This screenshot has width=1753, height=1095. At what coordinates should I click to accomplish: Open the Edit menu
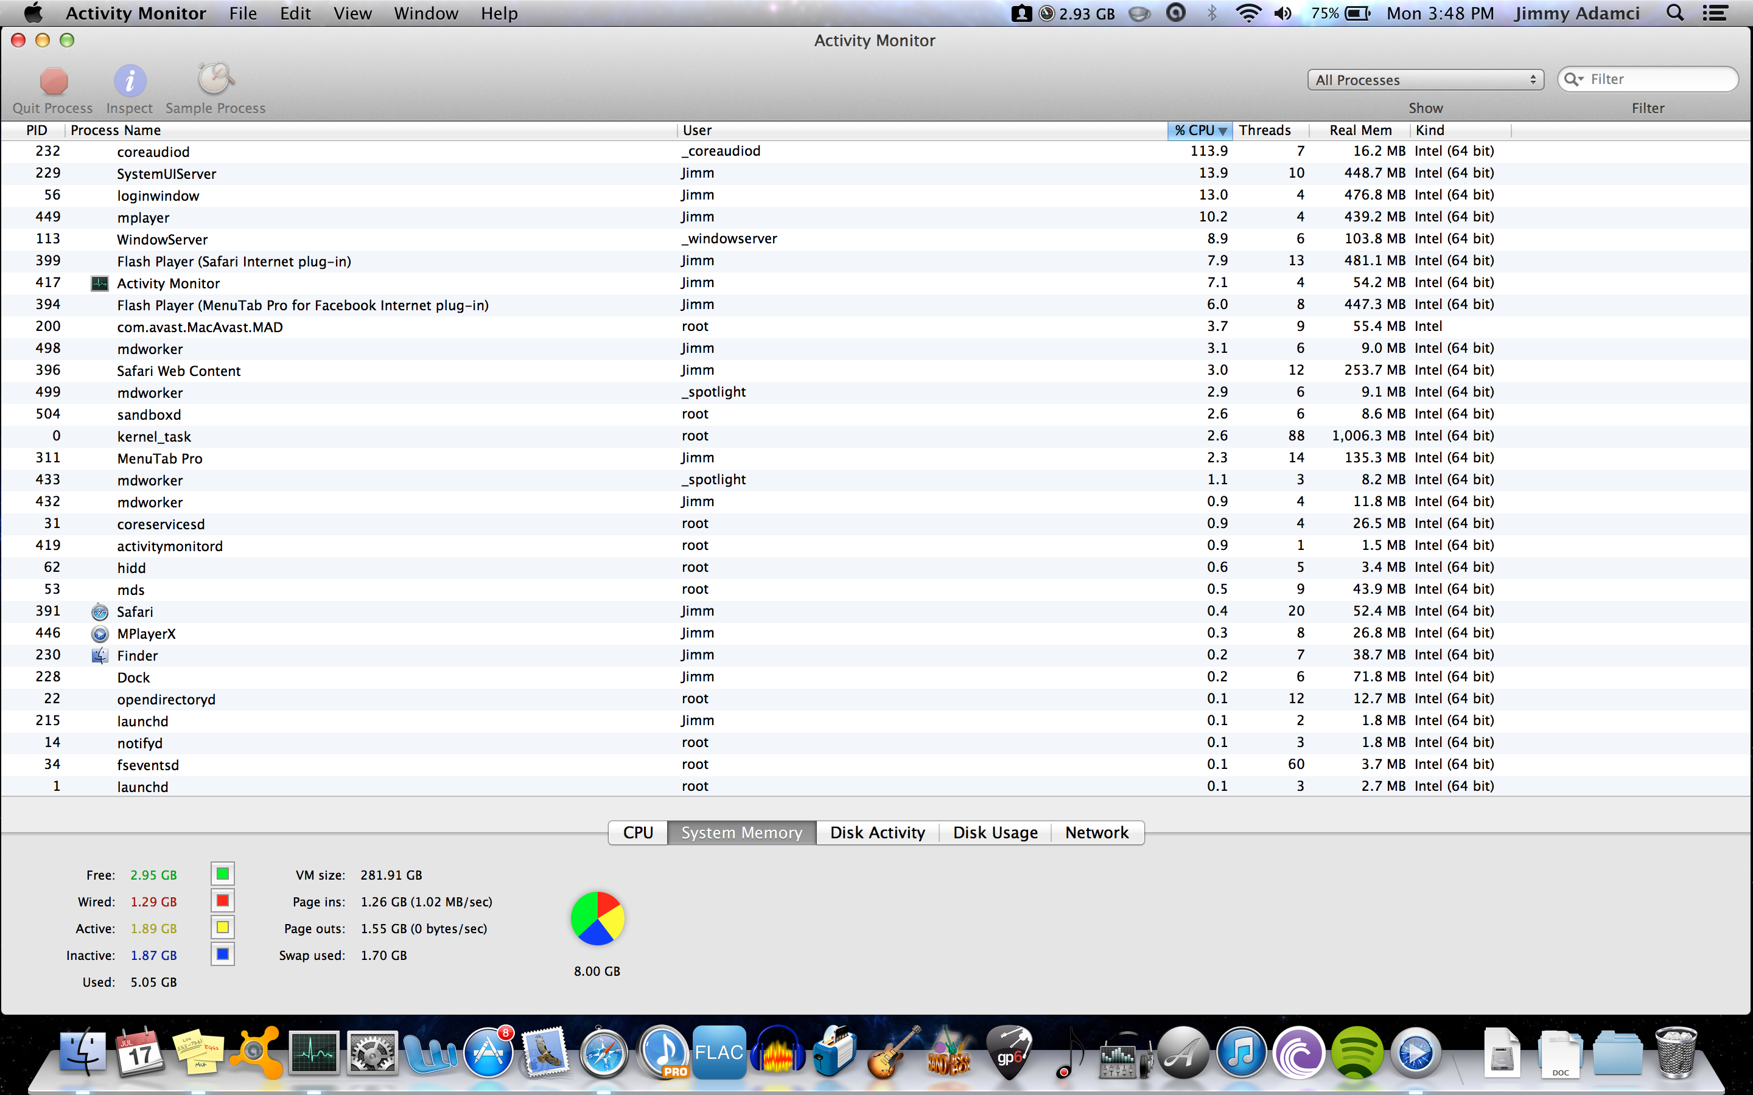click(x=295, y=13)
